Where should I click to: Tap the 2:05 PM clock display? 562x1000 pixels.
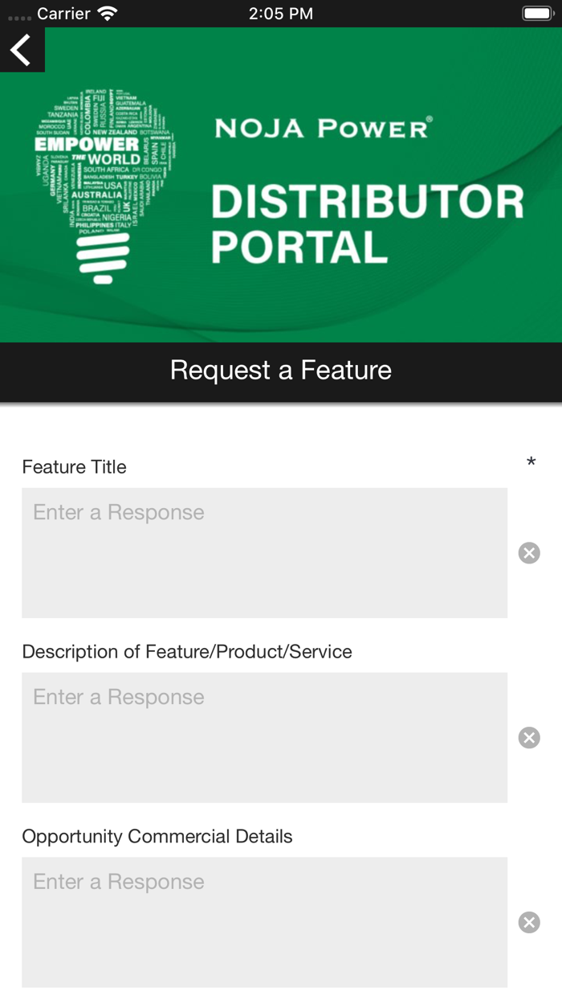[280, 13]
